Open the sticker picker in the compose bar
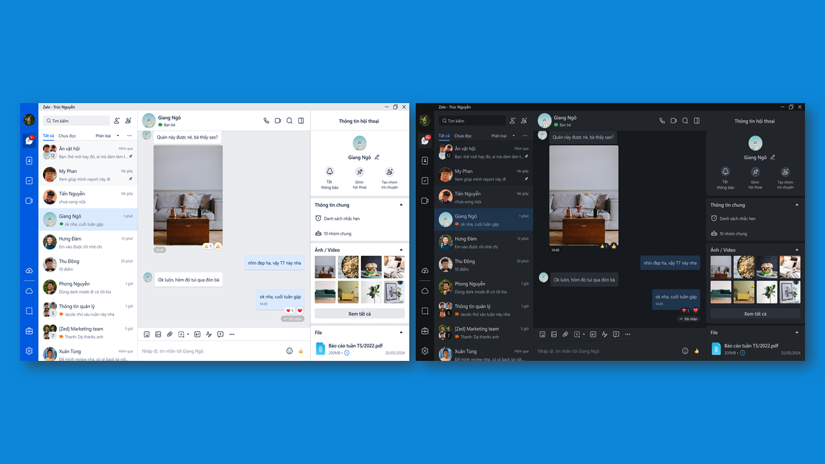Screen dimensions: 825x464 (146, 334)
